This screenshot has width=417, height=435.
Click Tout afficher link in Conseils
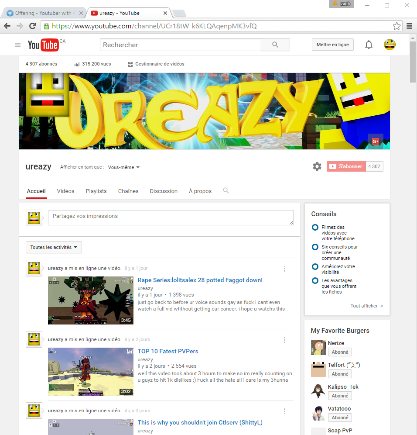click(x=366, y=306)
